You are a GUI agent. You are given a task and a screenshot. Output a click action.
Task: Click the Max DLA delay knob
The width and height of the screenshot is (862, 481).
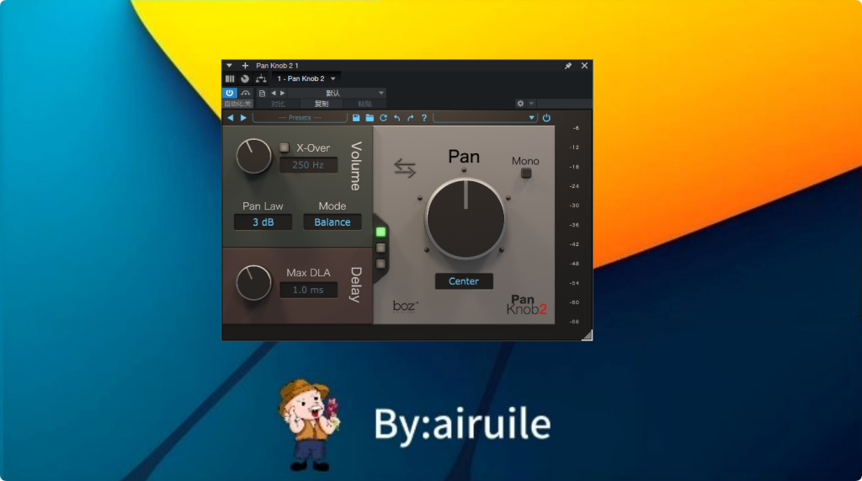[254, 283]
